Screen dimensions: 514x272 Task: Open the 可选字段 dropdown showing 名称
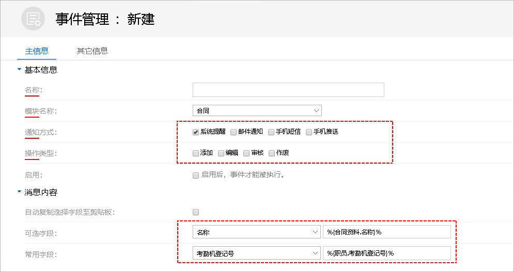click(x=257, y=232)
